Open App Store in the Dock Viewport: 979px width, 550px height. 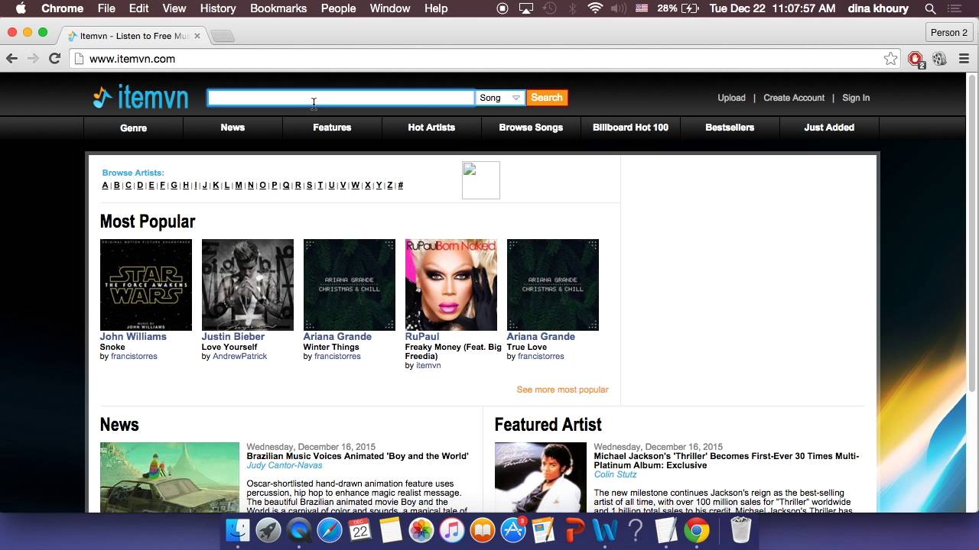[513, 529]
